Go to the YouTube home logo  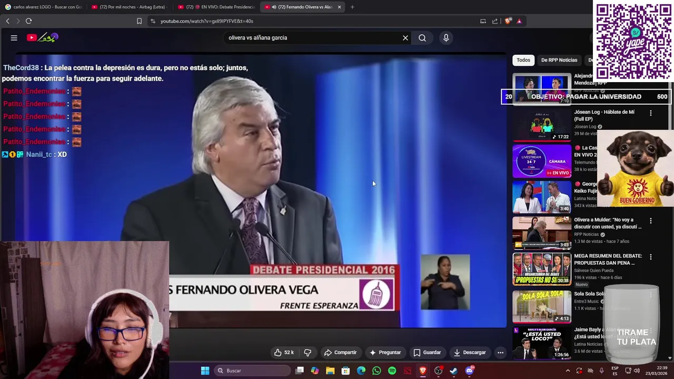tap(43, 37)
